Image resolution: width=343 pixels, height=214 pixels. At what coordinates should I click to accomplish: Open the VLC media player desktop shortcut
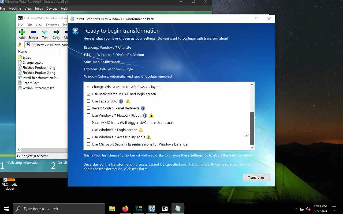coord(10,184)
